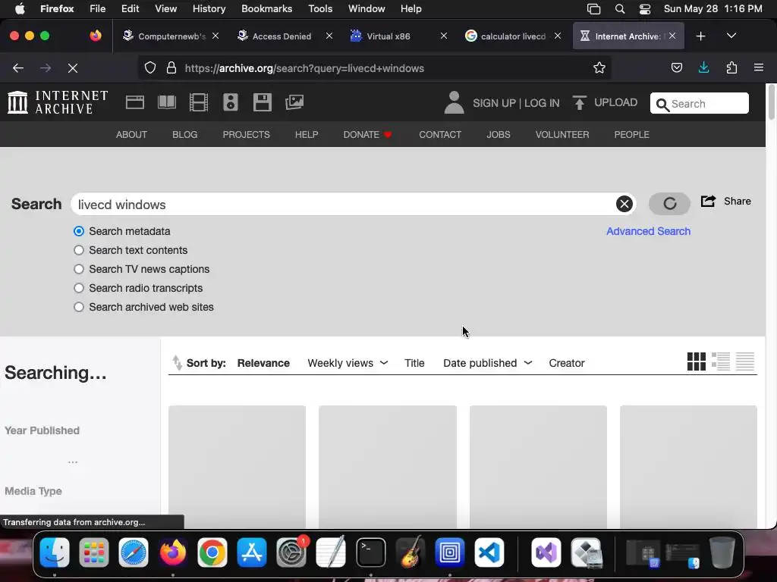Toggle sort direction arrows

(x=177, y=363)
